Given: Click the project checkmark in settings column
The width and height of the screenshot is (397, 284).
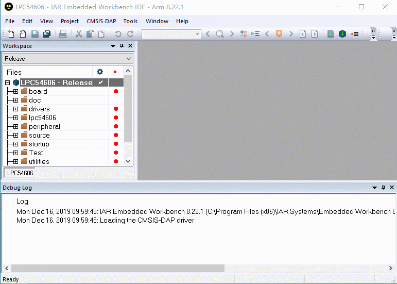Looking at the screenshot, I should (100, 82).
